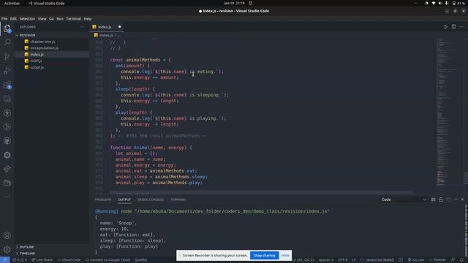Open the Search view in the activity bar

pyautogui.click(x=7, y=42)
